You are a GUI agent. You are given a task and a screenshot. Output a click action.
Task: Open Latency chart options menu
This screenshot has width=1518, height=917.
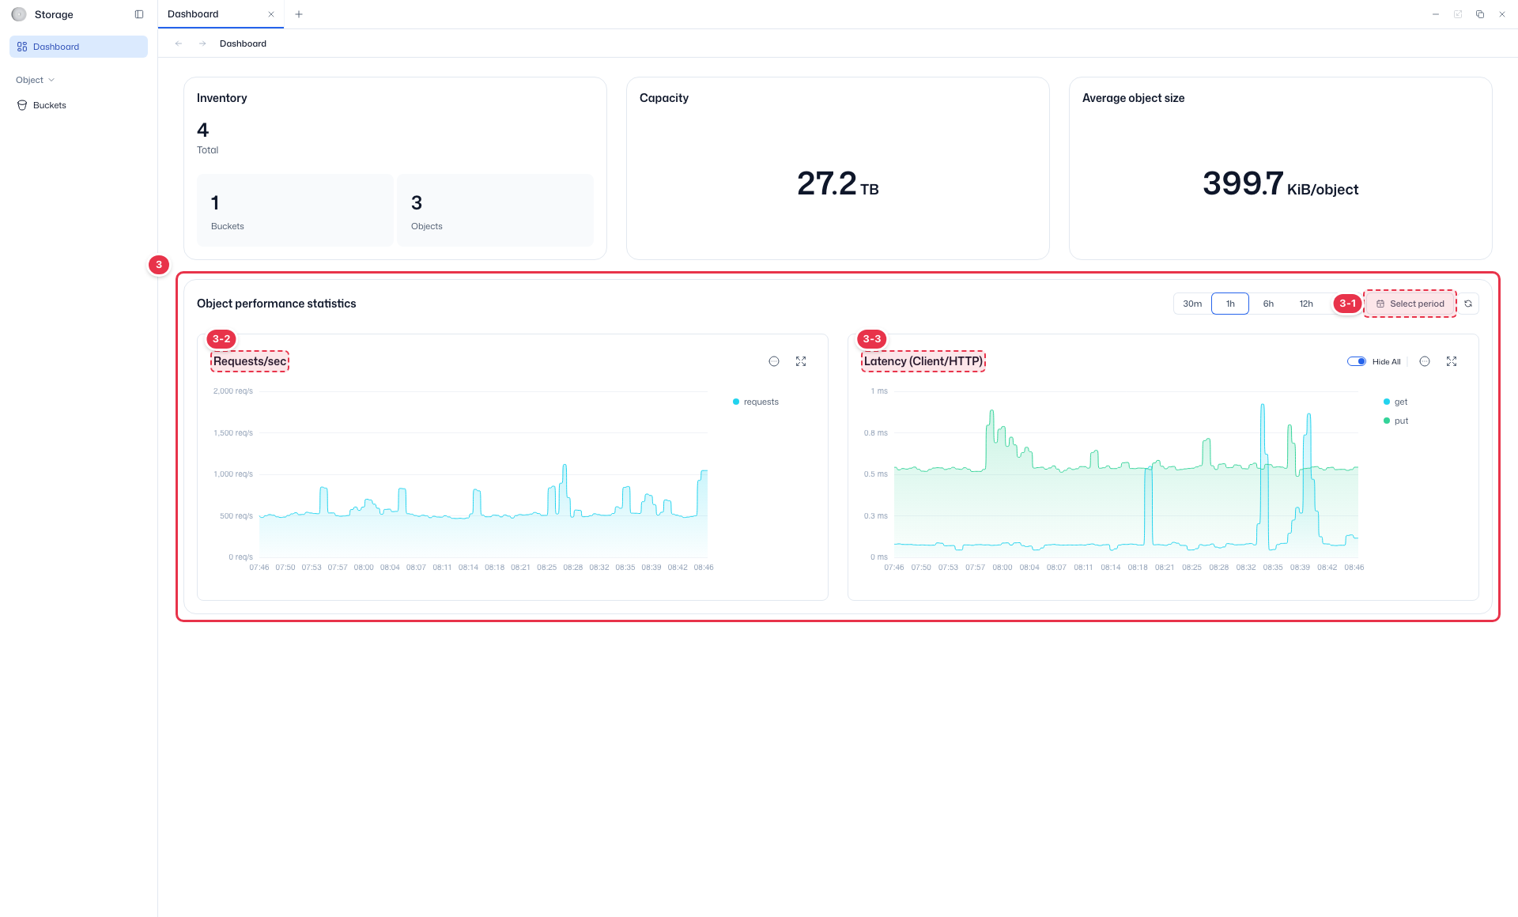pyautogui.click(x=1425, y=361)
